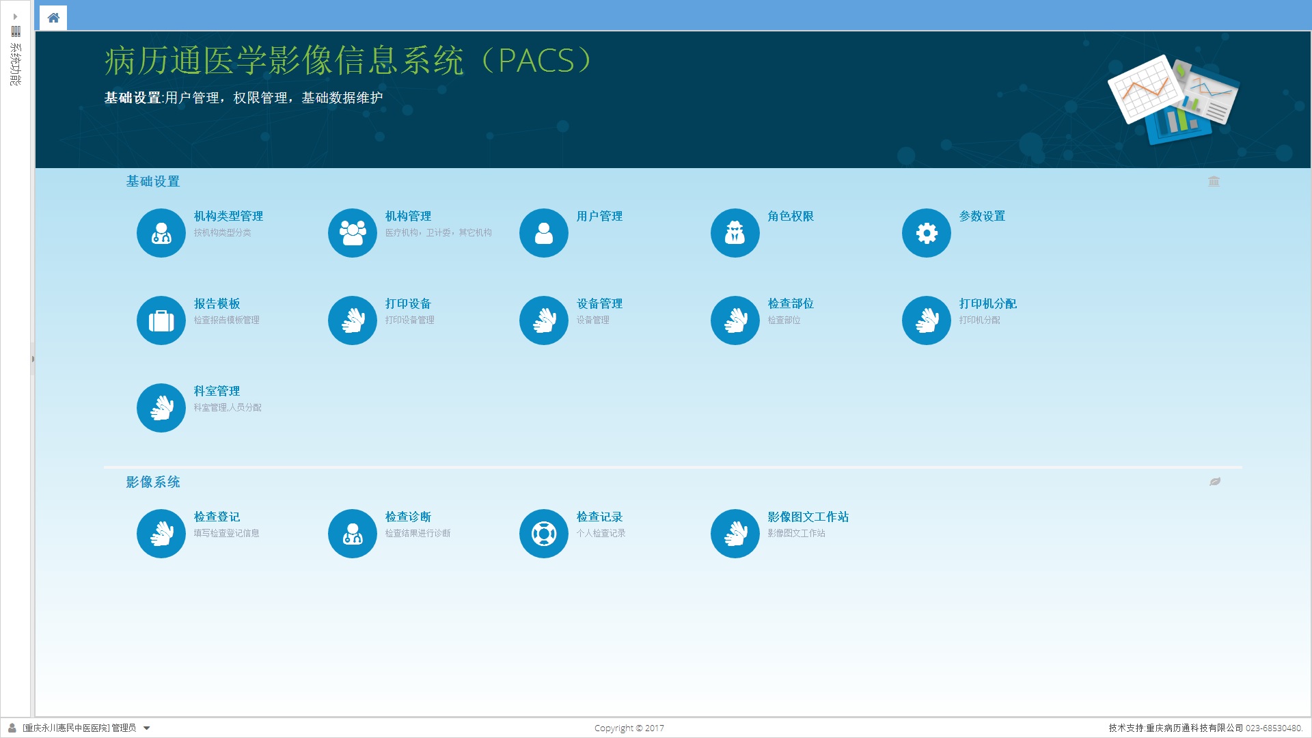This screenshot has width=1312, height=738.
Task: Open the 机构管理 title link
Action: coord(408,216)
